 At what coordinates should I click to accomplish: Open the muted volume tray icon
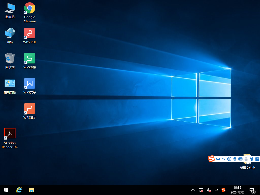tap(209, 190)
